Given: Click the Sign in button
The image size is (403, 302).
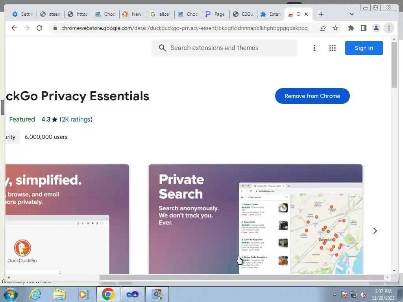Looking at the screenshot, I should [364, 48].
